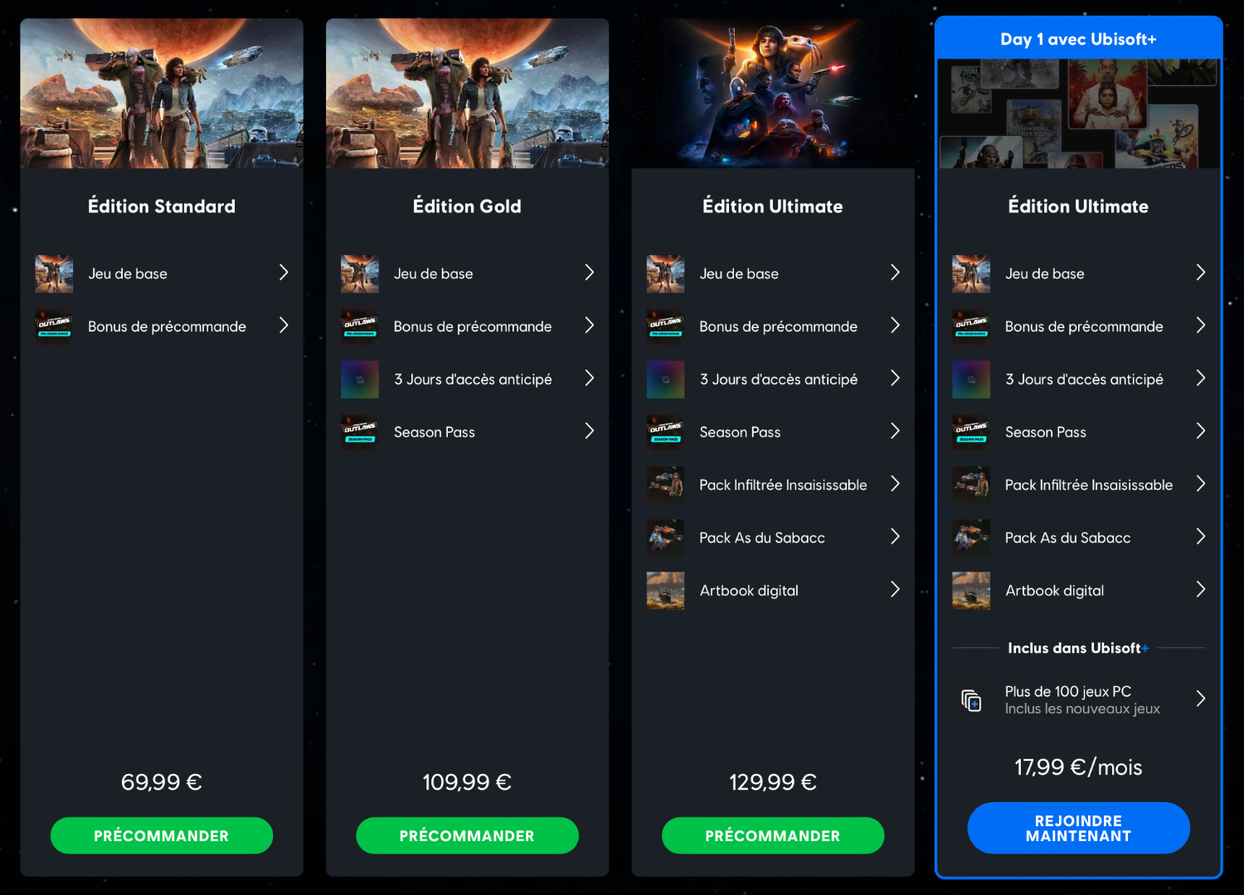Image resolution: width=1244 pixels, height=895 pixels.
Task: Click Jeu de base icon in middle Ultimate card
Action: click(665, 273)
